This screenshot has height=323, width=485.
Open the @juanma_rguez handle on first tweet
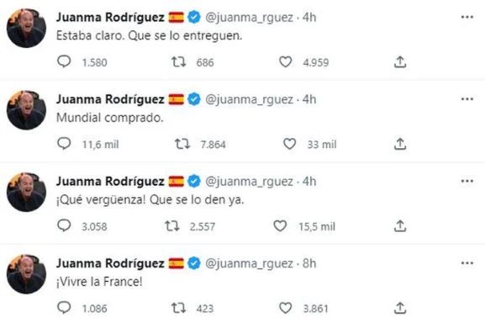[x=249, y=18]
